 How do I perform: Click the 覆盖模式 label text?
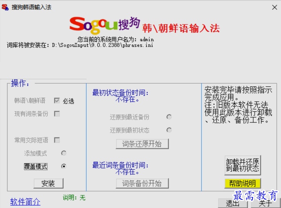[x=36, y=166]
